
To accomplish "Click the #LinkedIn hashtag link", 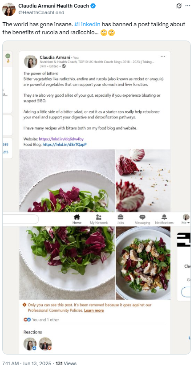I will pyautogui.click(x=87, y=24).
